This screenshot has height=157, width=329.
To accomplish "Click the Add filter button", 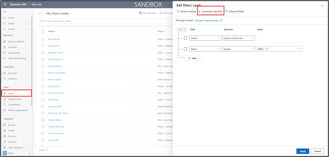I will point(194,58).
